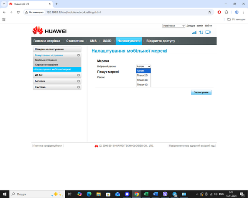Screen dimensions: 248x198
Task: Open the preferred mode Автом. dropdown
Action: [143, 66]
